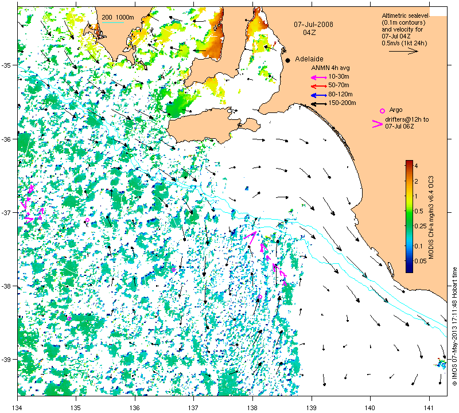Click the Altimetric sealevel description text
Viewport: 459px width, 413px height.
(x=406, y=26)
